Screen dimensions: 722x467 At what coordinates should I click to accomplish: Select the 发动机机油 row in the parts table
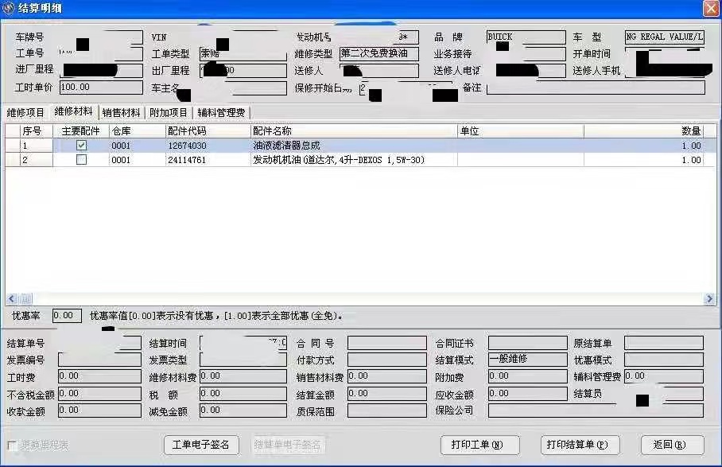pyautogui.click(x=318, y=159)
